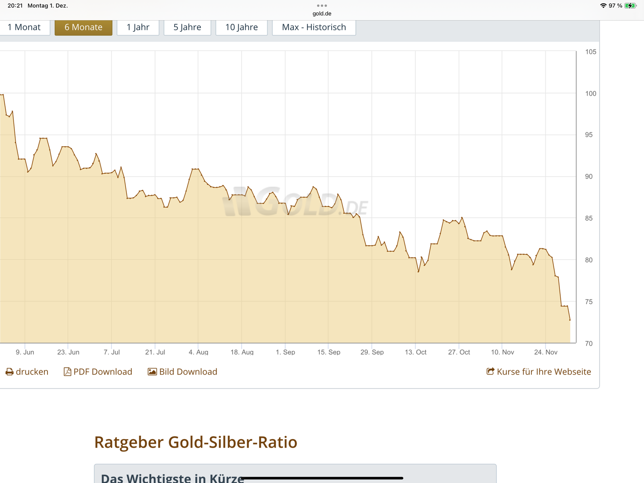
Task: Tap the 20:21 clock in status bar
Action: click(x=15, y=6)
